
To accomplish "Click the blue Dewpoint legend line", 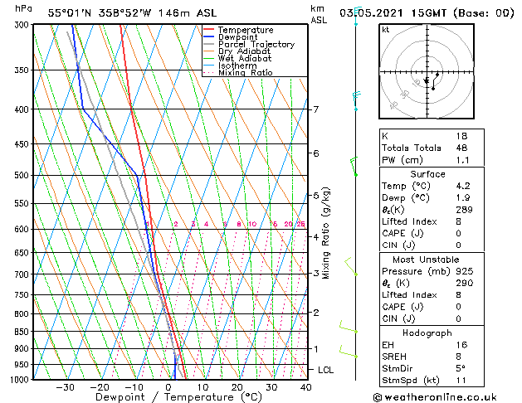I will click(x=208, y=37).
